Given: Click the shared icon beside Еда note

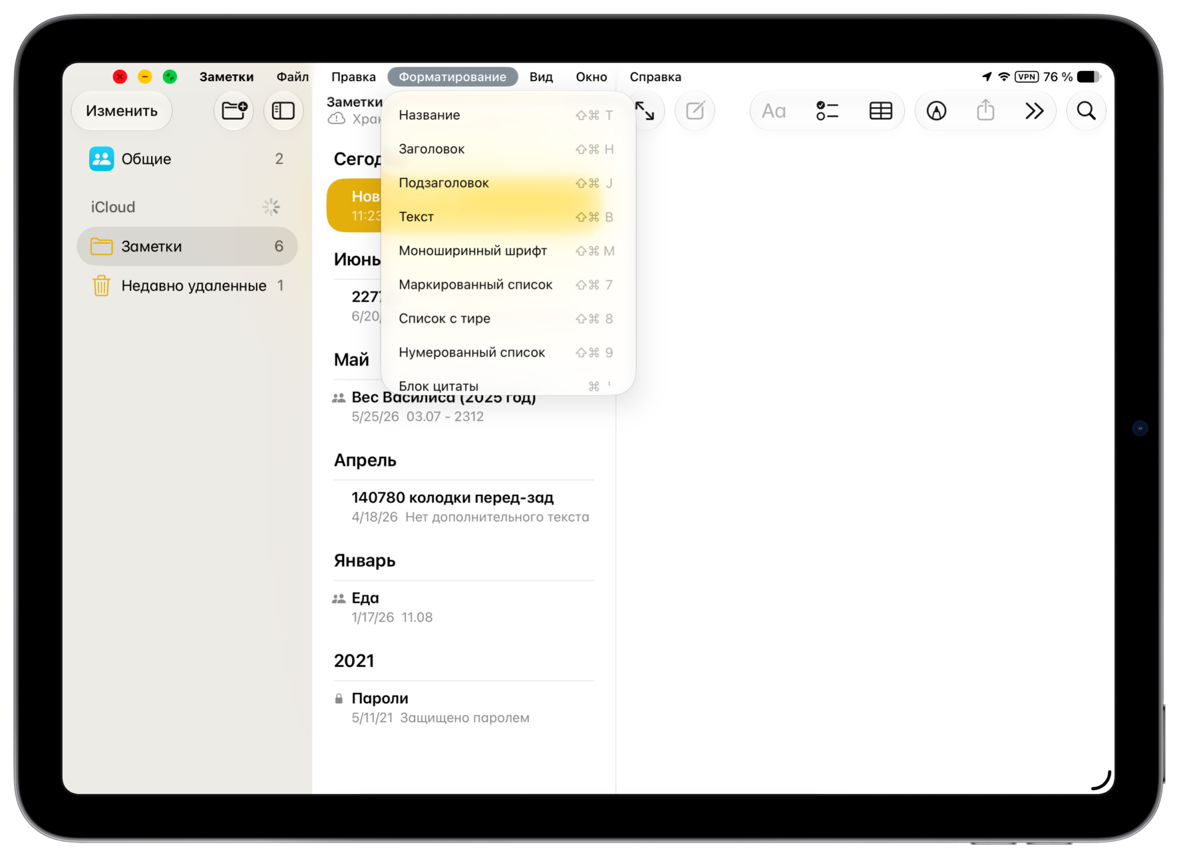Looking at the screenshot, I should (x=339, y=598).
